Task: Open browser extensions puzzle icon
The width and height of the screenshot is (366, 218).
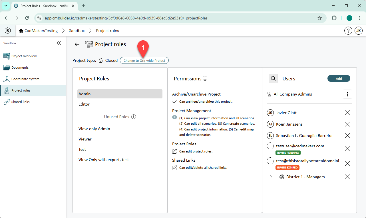Action: [x=334, y=18]
